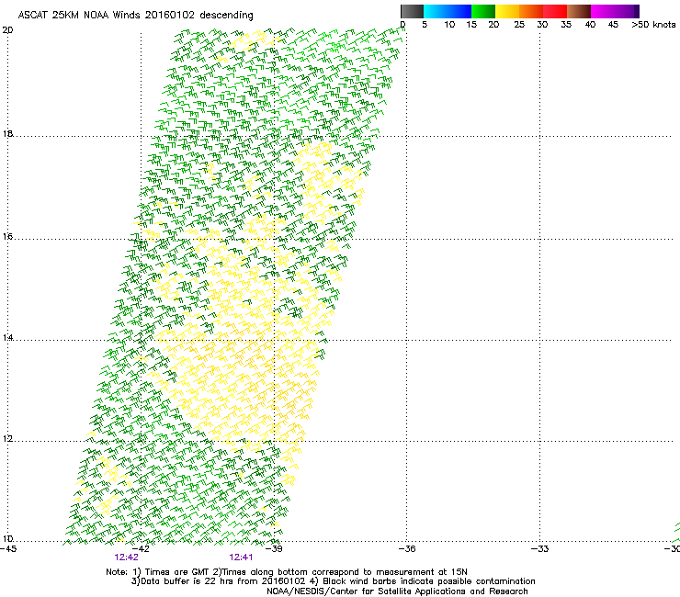
Task: Click the longitude label '-42'
Action: (x=141, y=549)
